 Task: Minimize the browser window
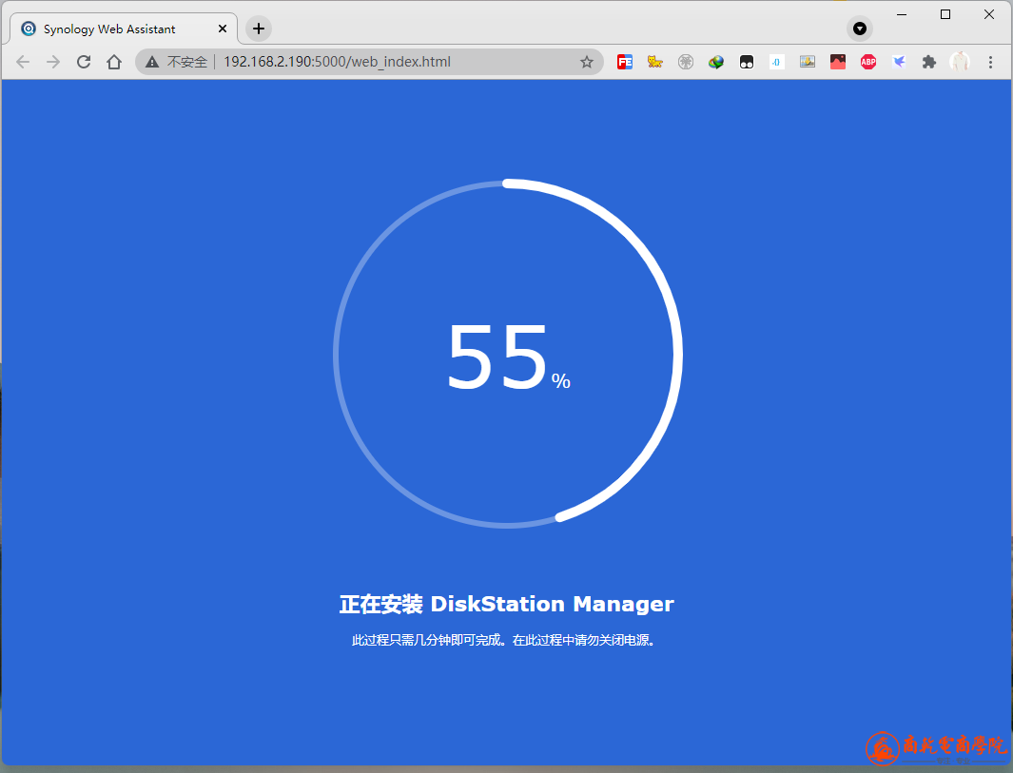pos(902,14)
